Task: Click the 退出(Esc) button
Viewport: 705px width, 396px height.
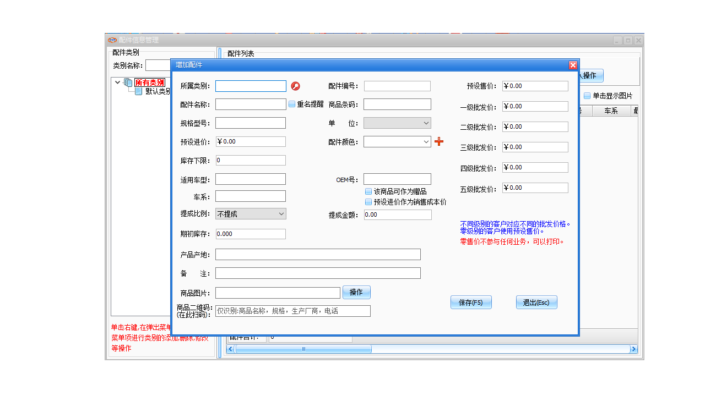Action: (536, 302)
